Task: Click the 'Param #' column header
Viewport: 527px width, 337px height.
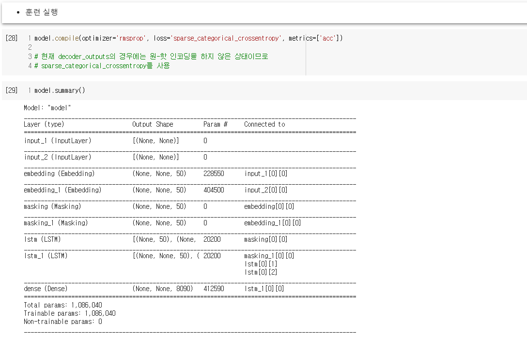Action: [x=215, y=124]
